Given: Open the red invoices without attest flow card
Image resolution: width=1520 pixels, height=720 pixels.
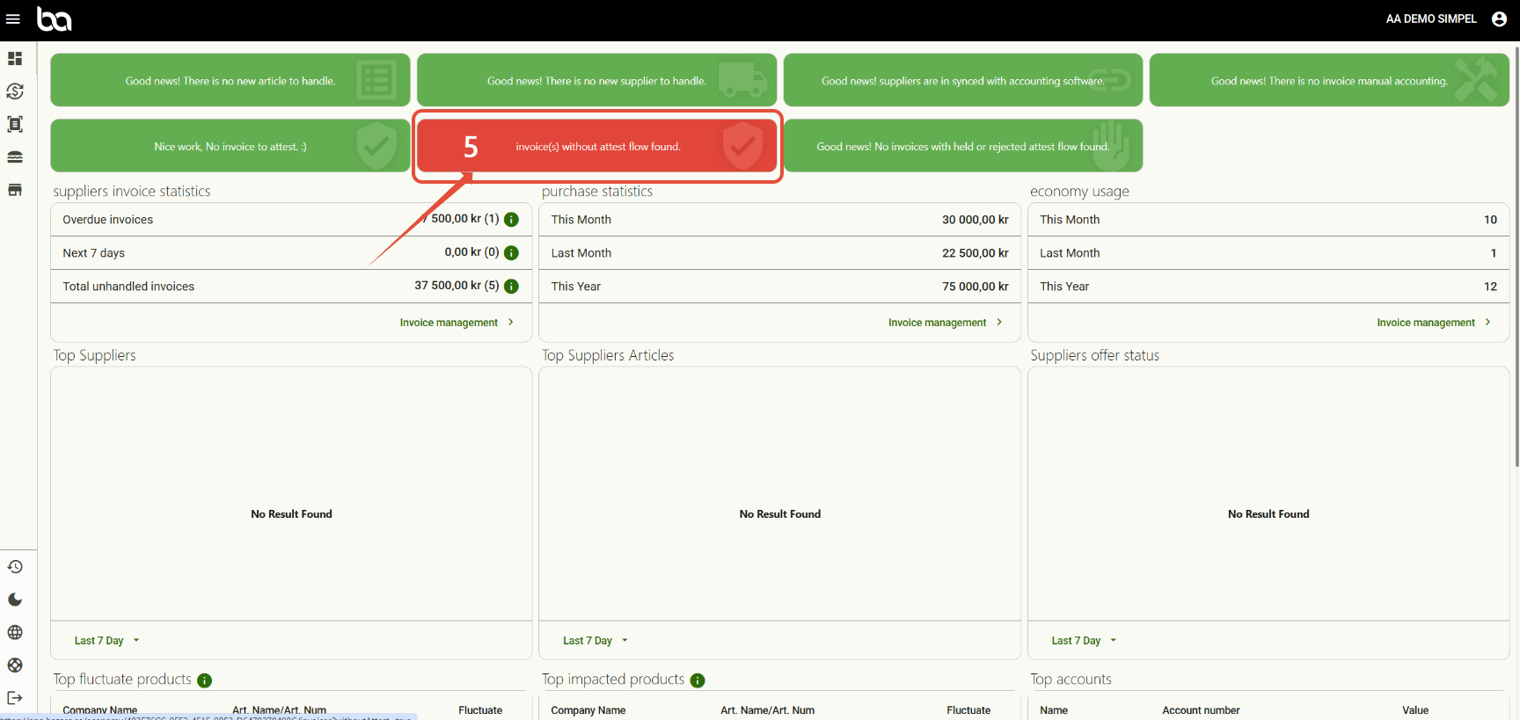Looking at the screenshot, I should tap(597, 146).
